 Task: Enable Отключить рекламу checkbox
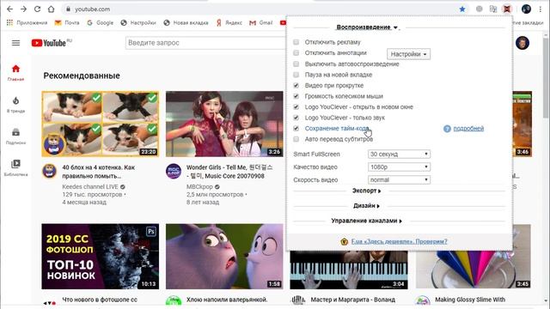tap(296, 42)
